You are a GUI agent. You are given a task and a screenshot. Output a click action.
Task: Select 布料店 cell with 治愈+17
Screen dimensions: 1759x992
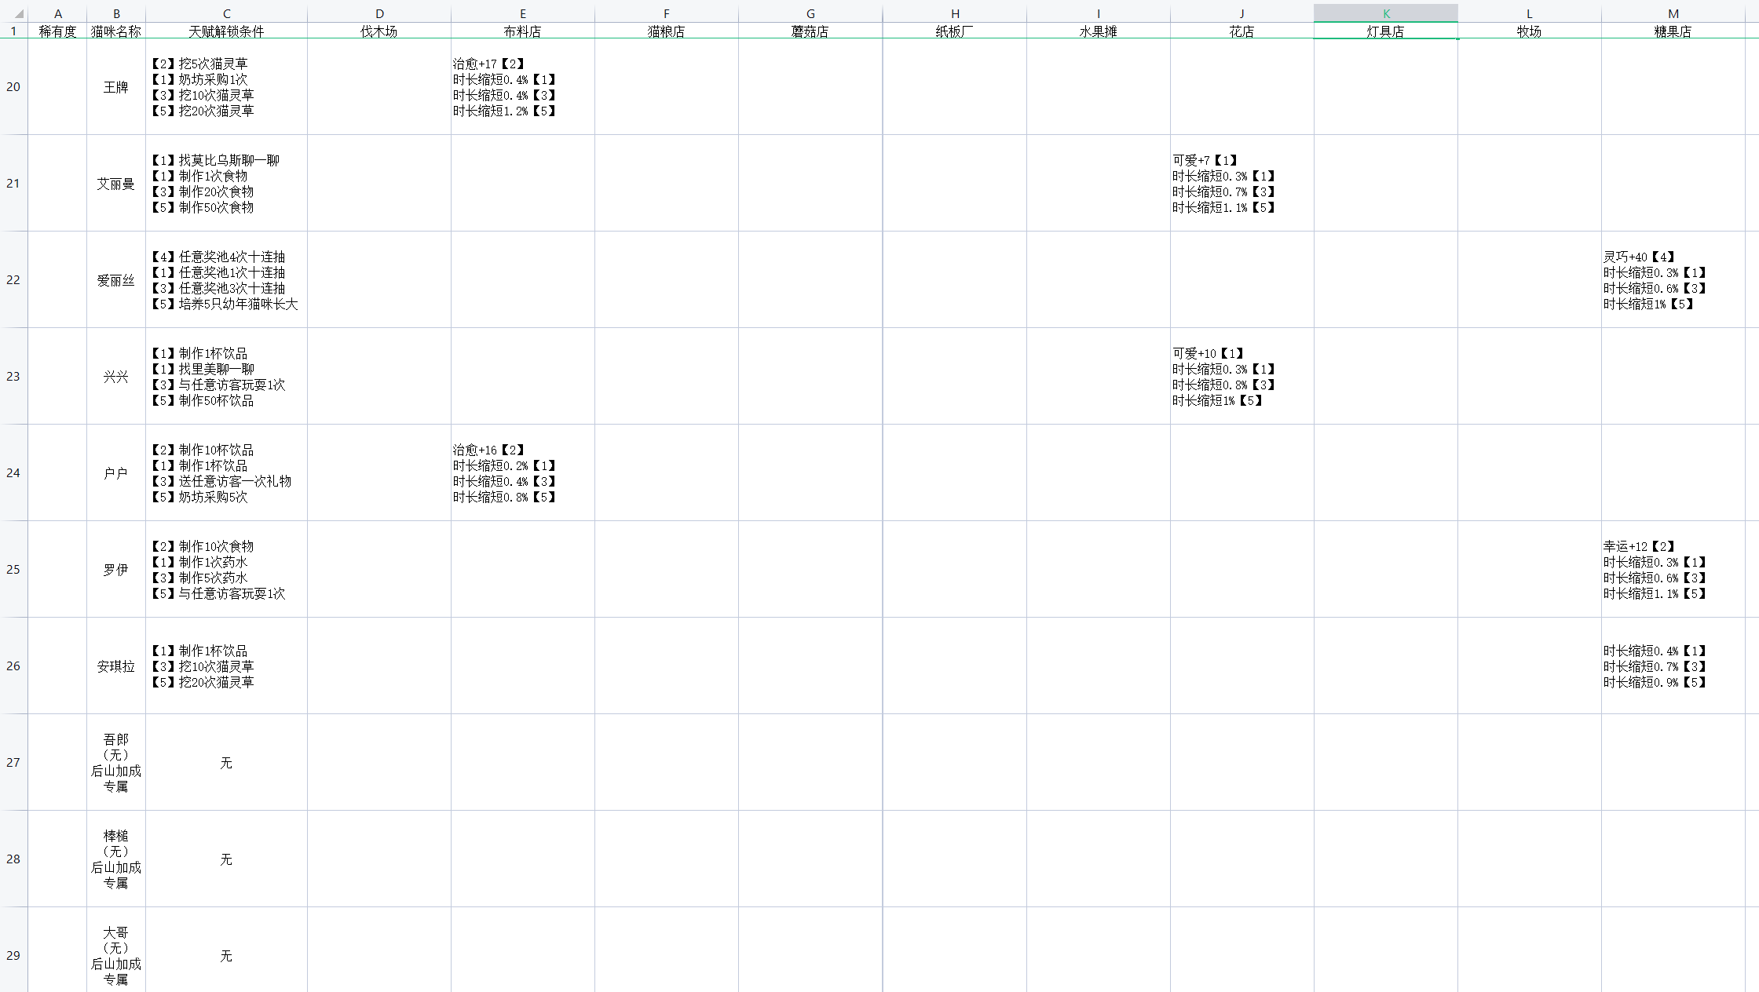click(x=523, y=86)
